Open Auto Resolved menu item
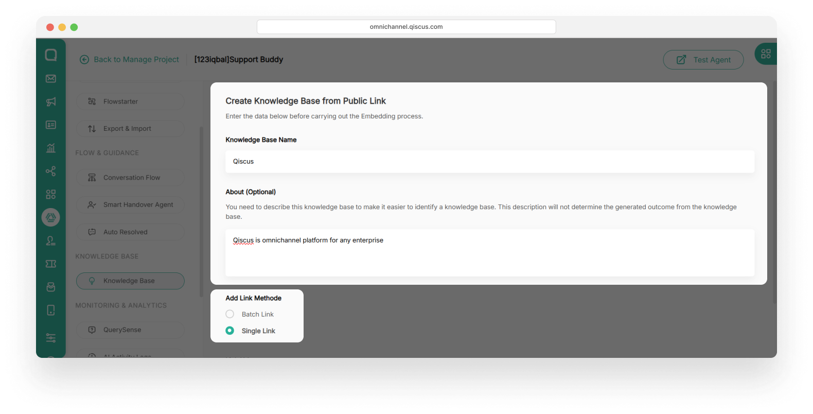 click(x=130, y=232)
